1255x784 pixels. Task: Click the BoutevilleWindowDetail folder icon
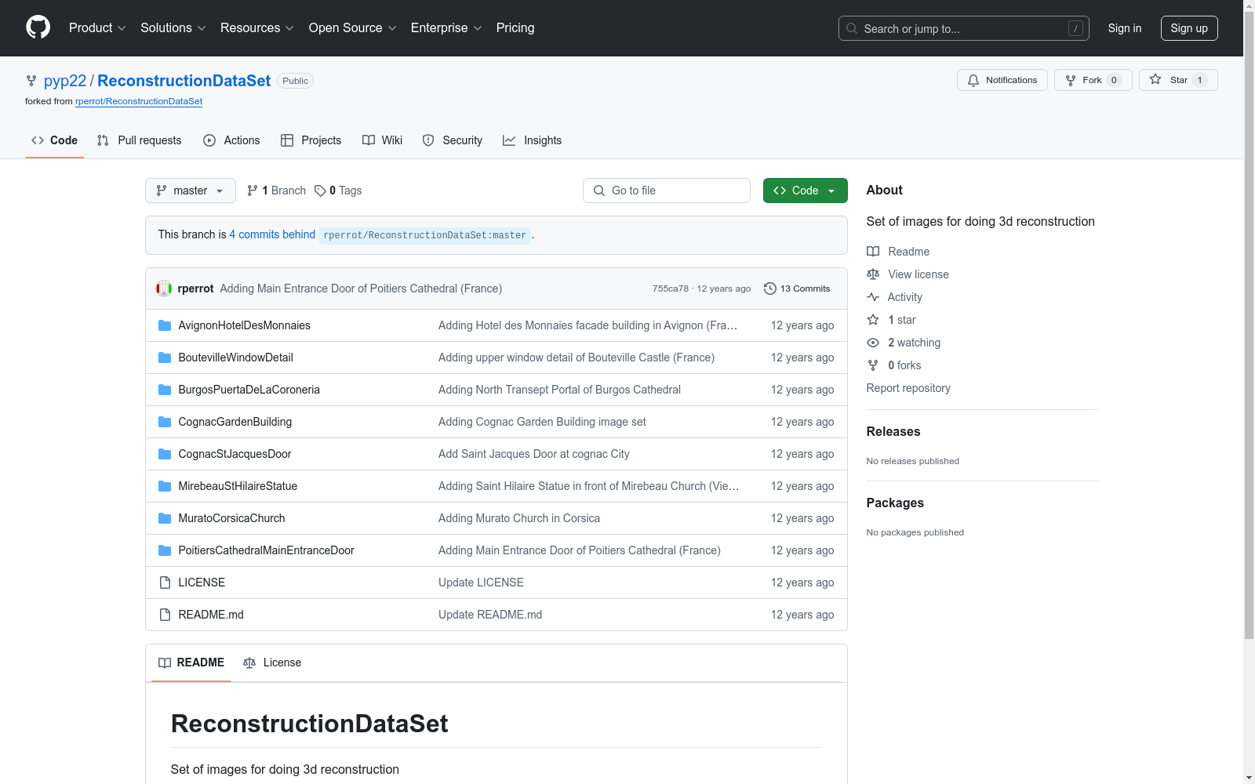[165, 358]
